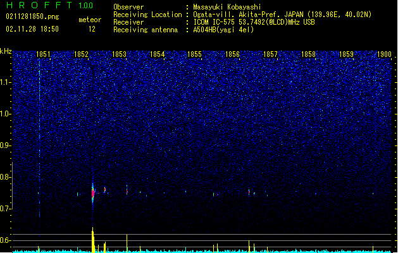This screenshot has height=253, width=398.
Task: Click the 1857 time axis marker
Action: click(x=270, y=54)
